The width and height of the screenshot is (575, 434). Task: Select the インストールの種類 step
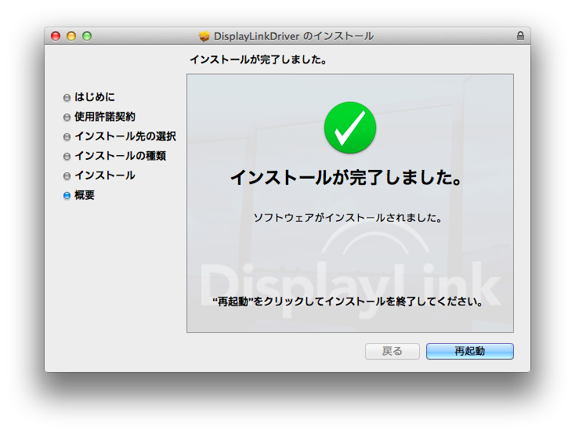point(121,156)
